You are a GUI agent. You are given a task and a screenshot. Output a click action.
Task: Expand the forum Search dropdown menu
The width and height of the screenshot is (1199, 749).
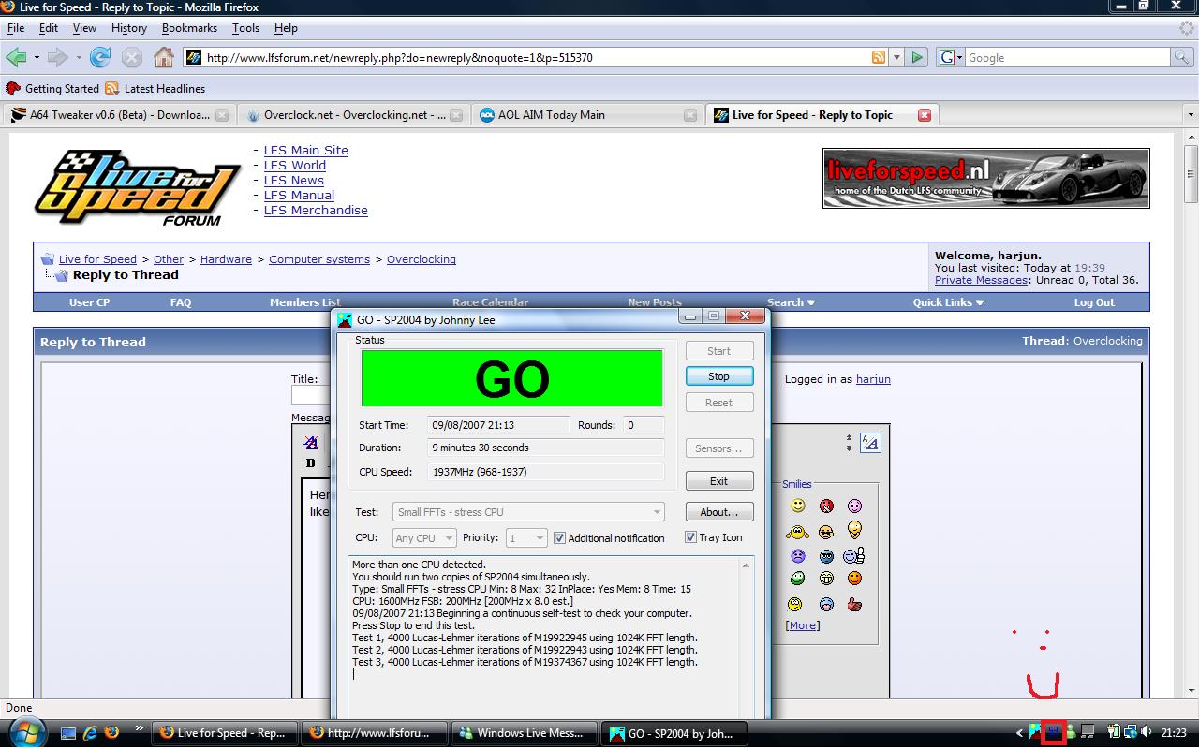click(x=791, y=302)
